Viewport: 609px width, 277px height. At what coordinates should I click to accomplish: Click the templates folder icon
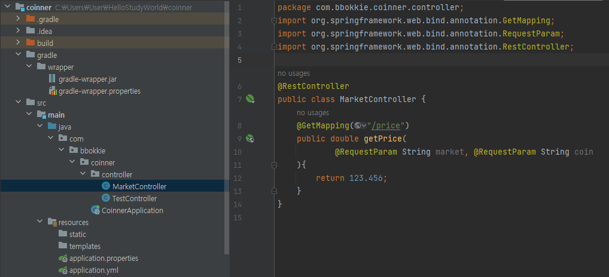click(x=63, y=246)
